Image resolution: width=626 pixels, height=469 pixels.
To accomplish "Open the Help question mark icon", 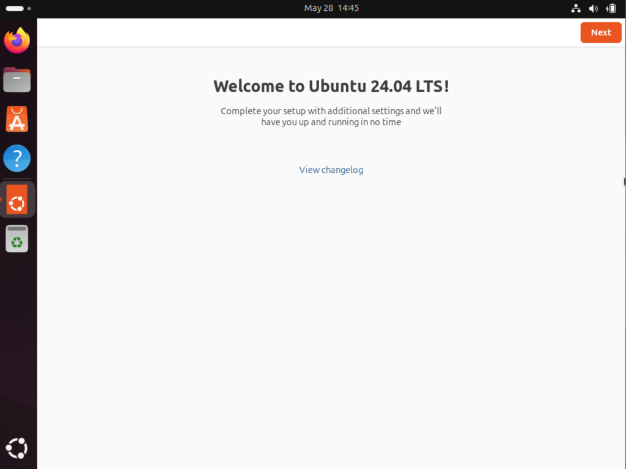I will pos(17,158).
